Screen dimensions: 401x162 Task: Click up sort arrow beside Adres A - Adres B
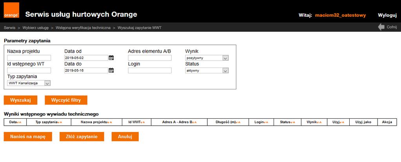click(195, 122)
